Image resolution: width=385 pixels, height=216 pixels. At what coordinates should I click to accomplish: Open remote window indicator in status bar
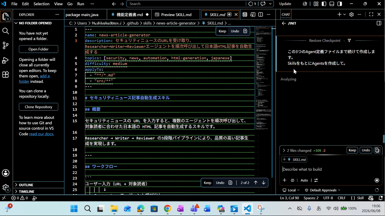[x=4, y=198]
